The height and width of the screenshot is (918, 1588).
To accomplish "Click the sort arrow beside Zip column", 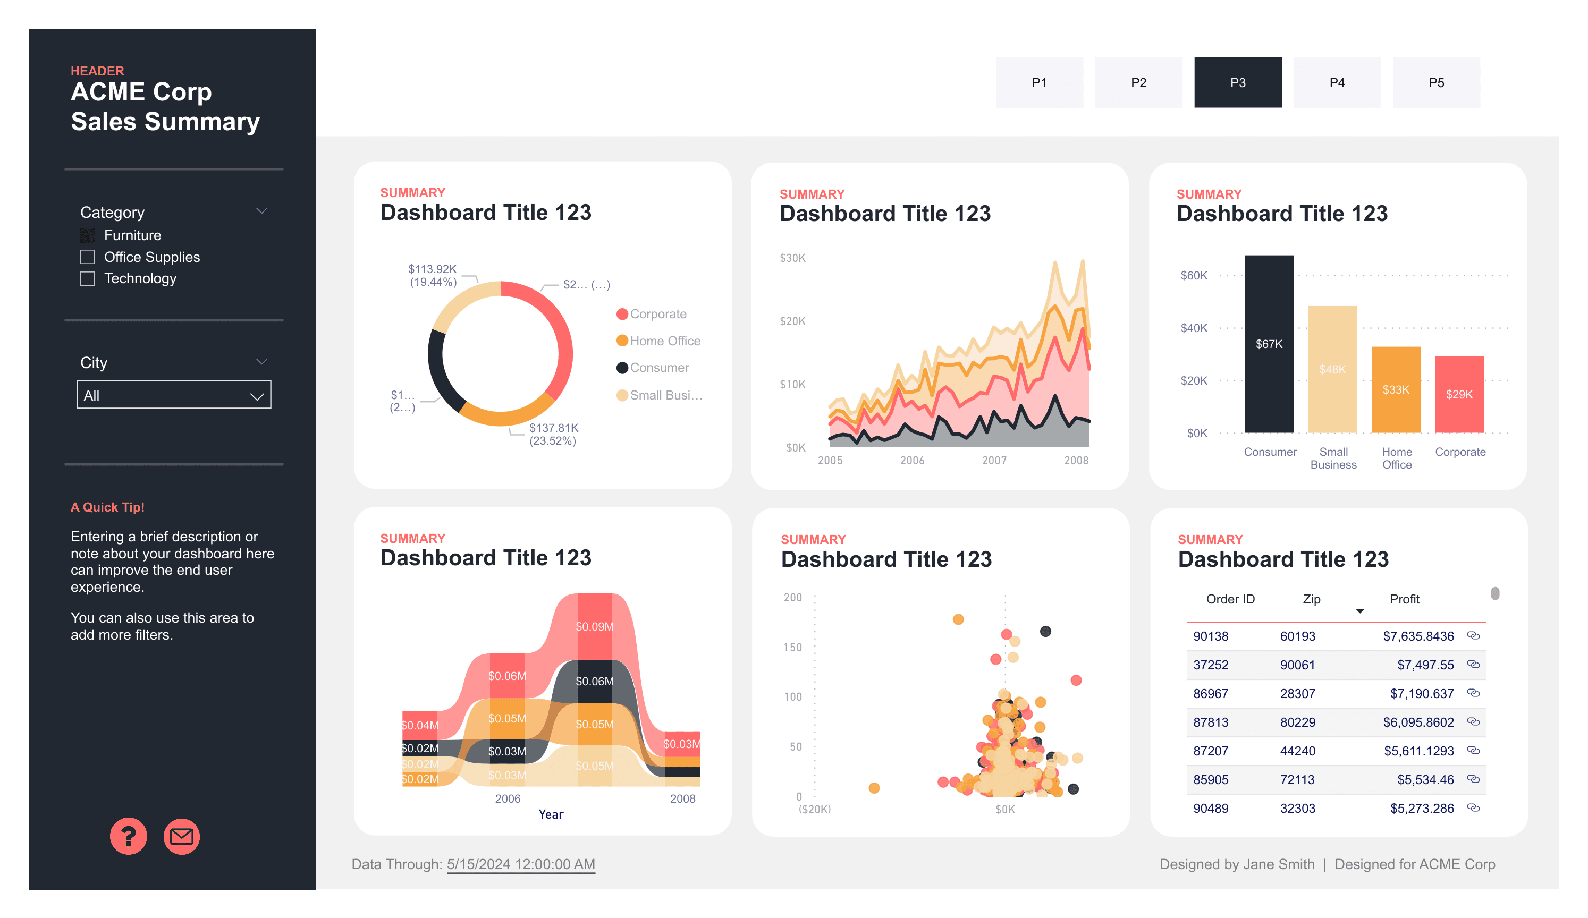I will 1359,611.
